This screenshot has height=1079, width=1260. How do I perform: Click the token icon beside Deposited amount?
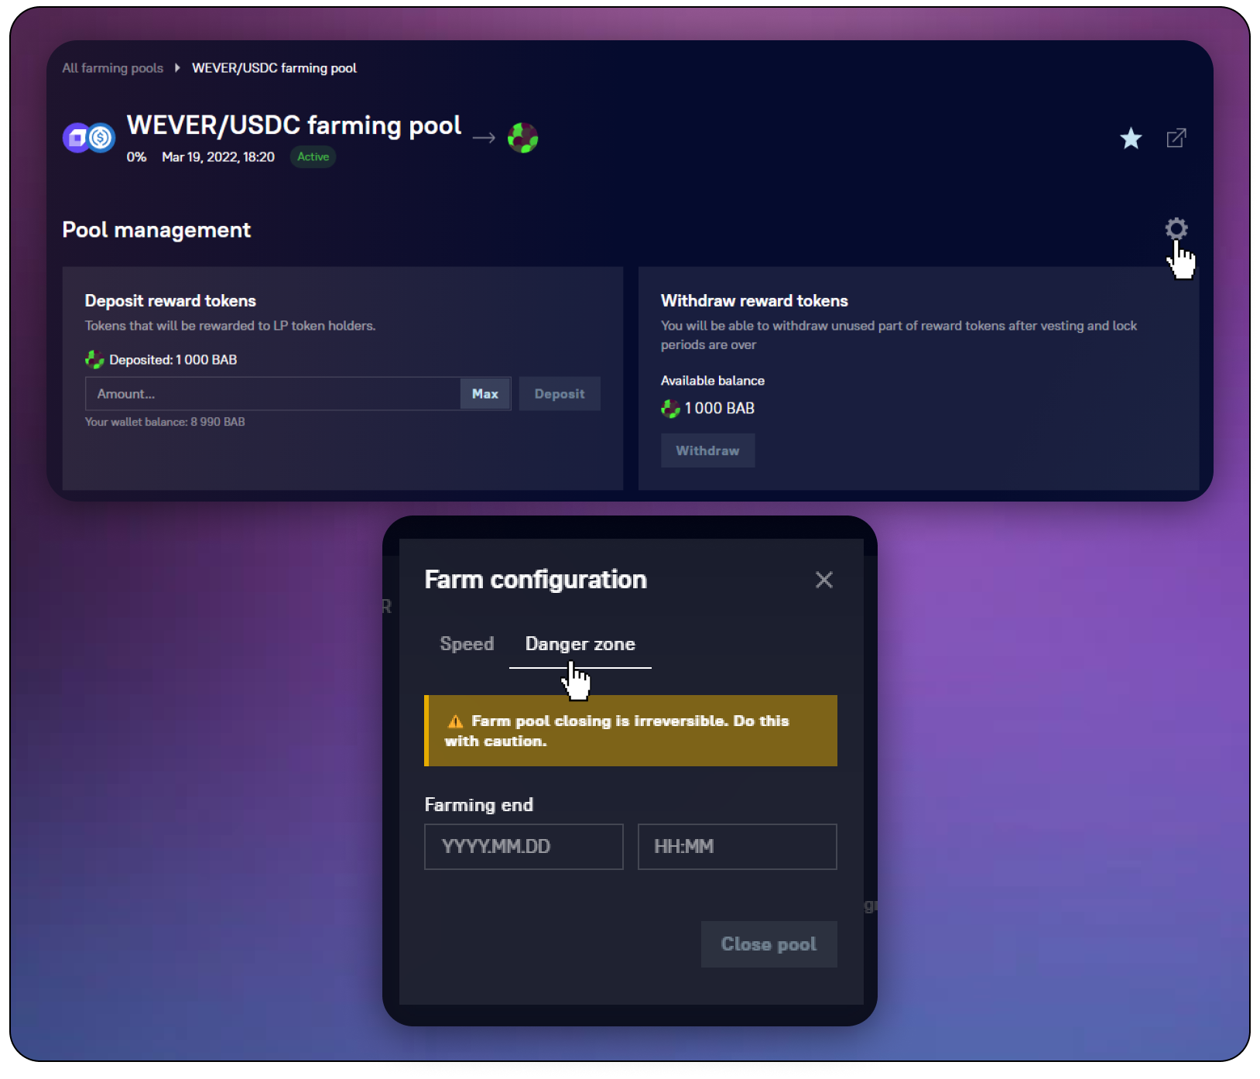94,360
